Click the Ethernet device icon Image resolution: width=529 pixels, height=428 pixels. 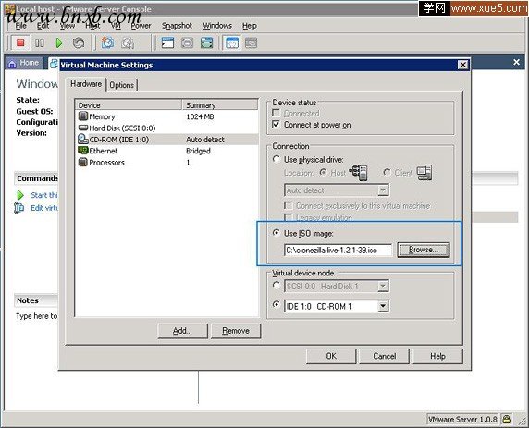[x=83, y=151]
